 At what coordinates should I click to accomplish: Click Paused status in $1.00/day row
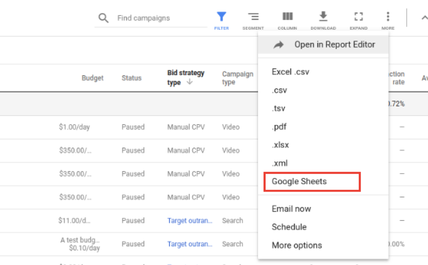133,127
